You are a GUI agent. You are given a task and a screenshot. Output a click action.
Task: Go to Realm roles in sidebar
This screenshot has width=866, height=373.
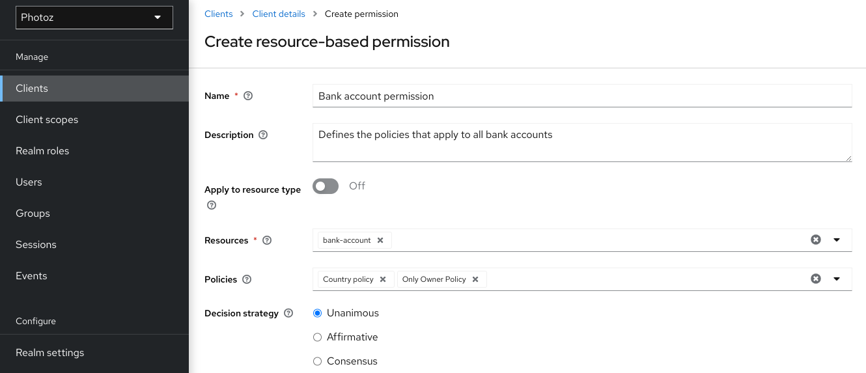point(42,151)
